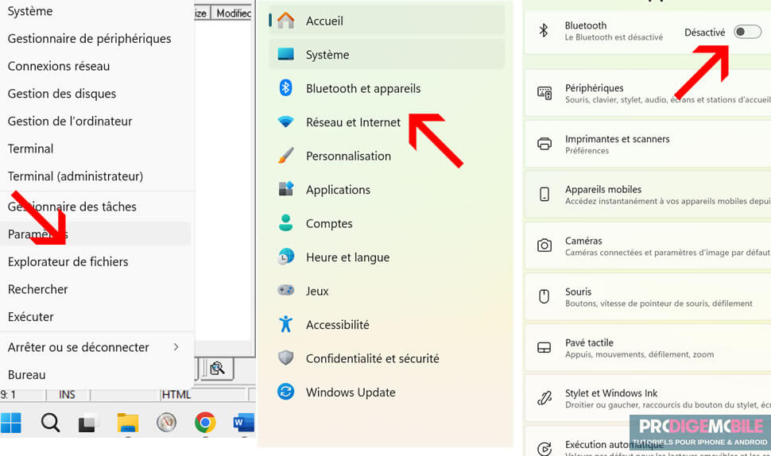The image size is (771, 456).
Task: Click the Personnalisation paintbrush icon
Action: [x=285, y=155]
